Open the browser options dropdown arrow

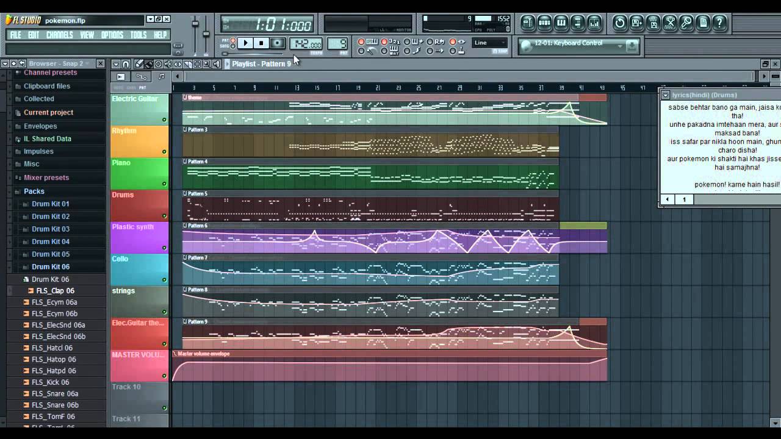(x=5, y=63)
